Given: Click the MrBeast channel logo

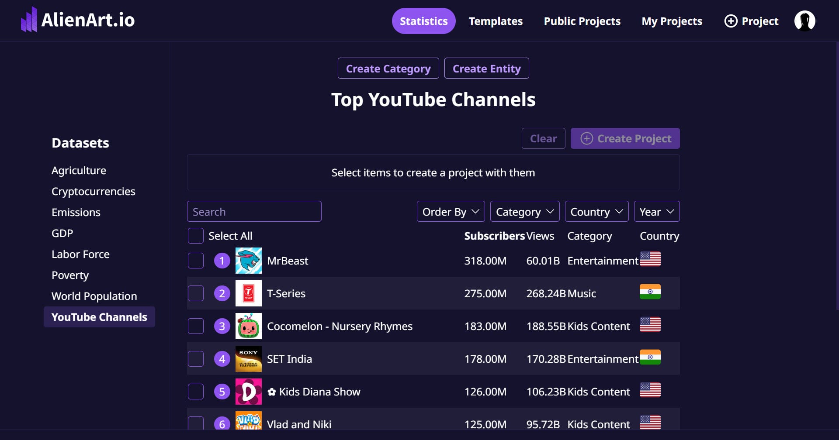Looking at the screenshot, I should pos(248,261).
